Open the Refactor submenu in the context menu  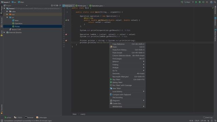pyautogui.click(x=127, y=62)
